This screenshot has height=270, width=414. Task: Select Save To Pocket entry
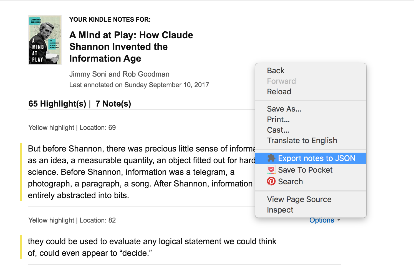[305, 170]
